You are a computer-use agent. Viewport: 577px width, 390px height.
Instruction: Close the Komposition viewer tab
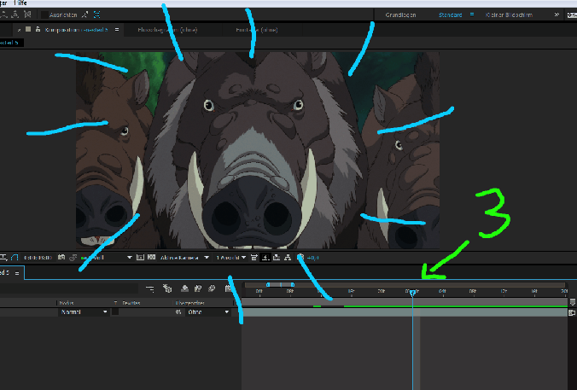point(19,30)
